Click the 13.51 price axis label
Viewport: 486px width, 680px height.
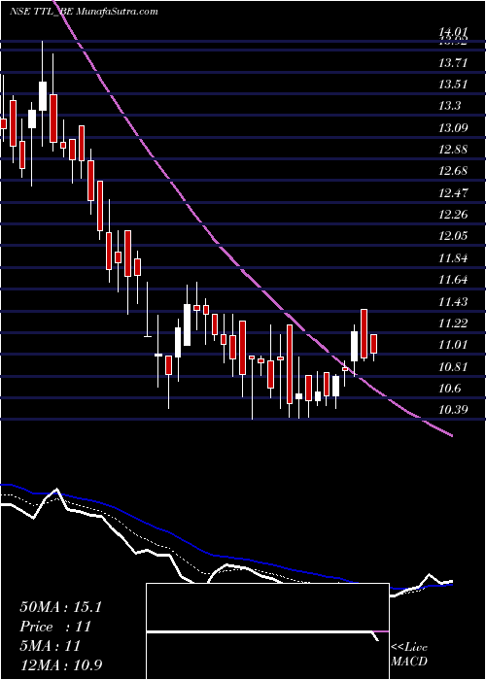(454, 85)
